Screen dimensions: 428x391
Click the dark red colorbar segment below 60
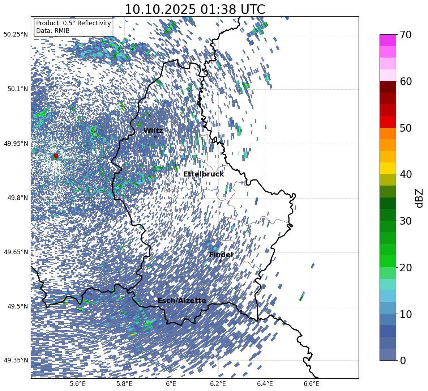point(388,87)
